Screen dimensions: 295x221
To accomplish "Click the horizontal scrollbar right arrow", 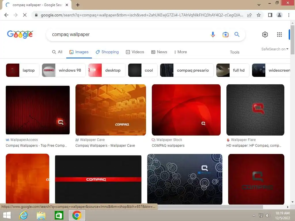I will tap(288, 207).
